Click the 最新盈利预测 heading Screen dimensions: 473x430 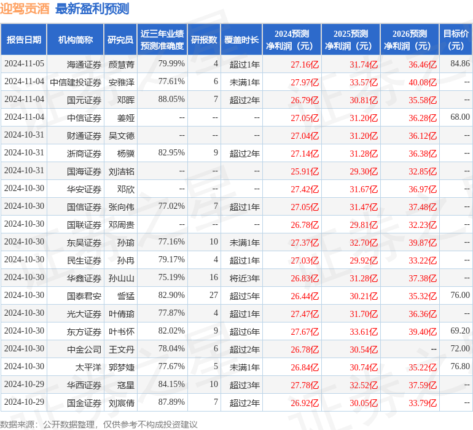(92, 9)
